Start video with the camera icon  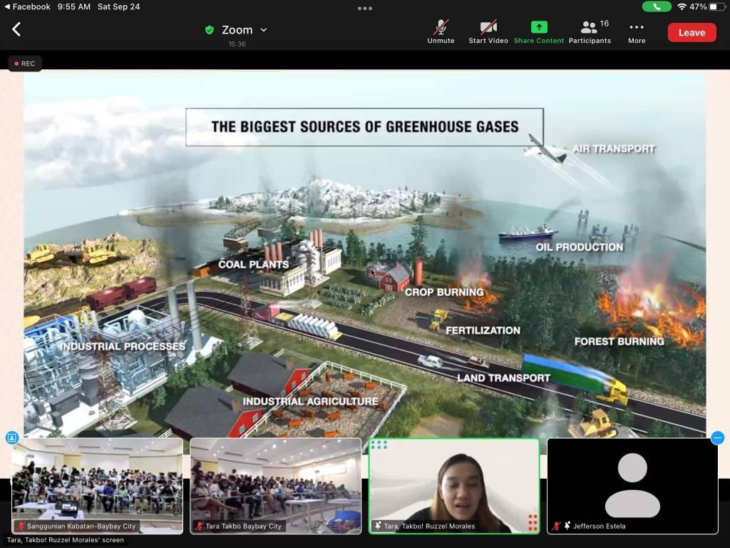tap(488, 31)
